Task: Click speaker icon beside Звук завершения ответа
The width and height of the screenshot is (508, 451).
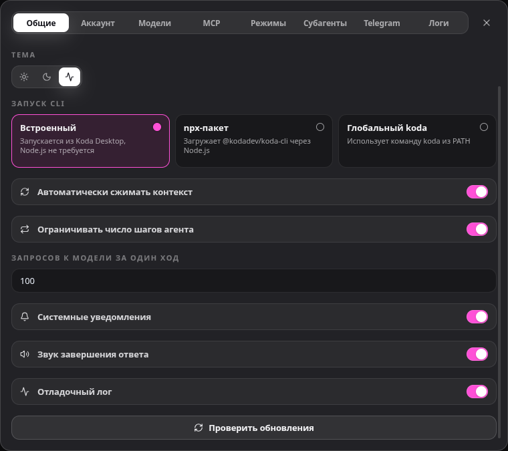Action: tap(25, 354)
